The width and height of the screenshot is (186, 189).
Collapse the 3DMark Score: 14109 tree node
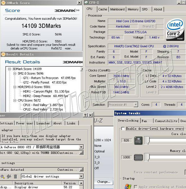(x=9, y=69)
